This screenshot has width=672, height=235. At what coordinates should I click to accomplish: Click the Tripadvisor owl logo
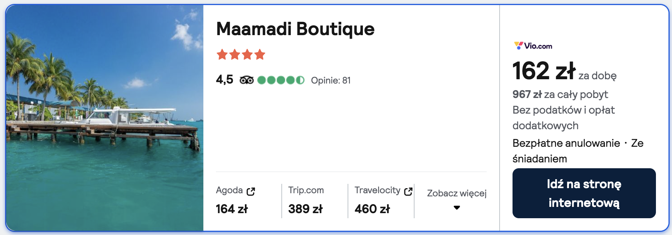(246, 80)
